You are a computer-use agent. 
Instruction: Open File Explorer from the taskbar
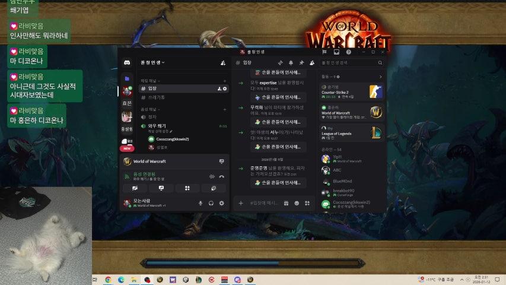134,280
